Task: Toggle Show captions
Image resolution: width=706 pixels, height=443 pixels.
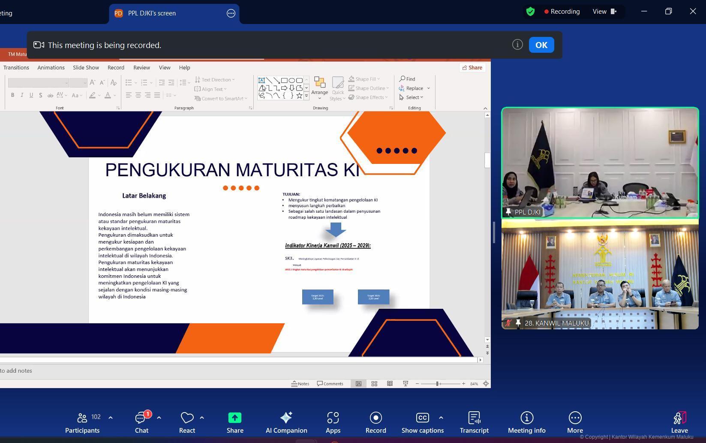Action: click(422, 422)
